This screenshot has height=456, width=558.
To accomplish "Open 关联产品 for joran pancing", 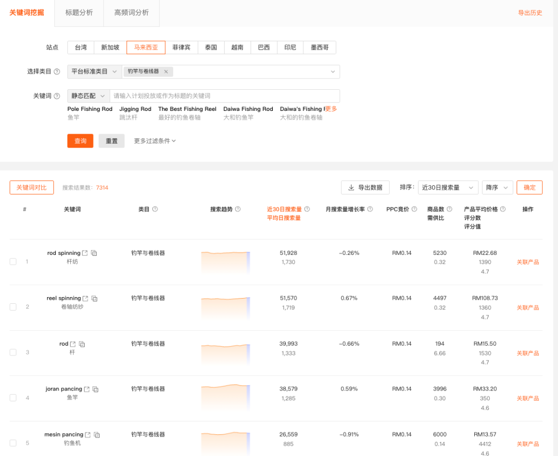I will coord(528,398).
